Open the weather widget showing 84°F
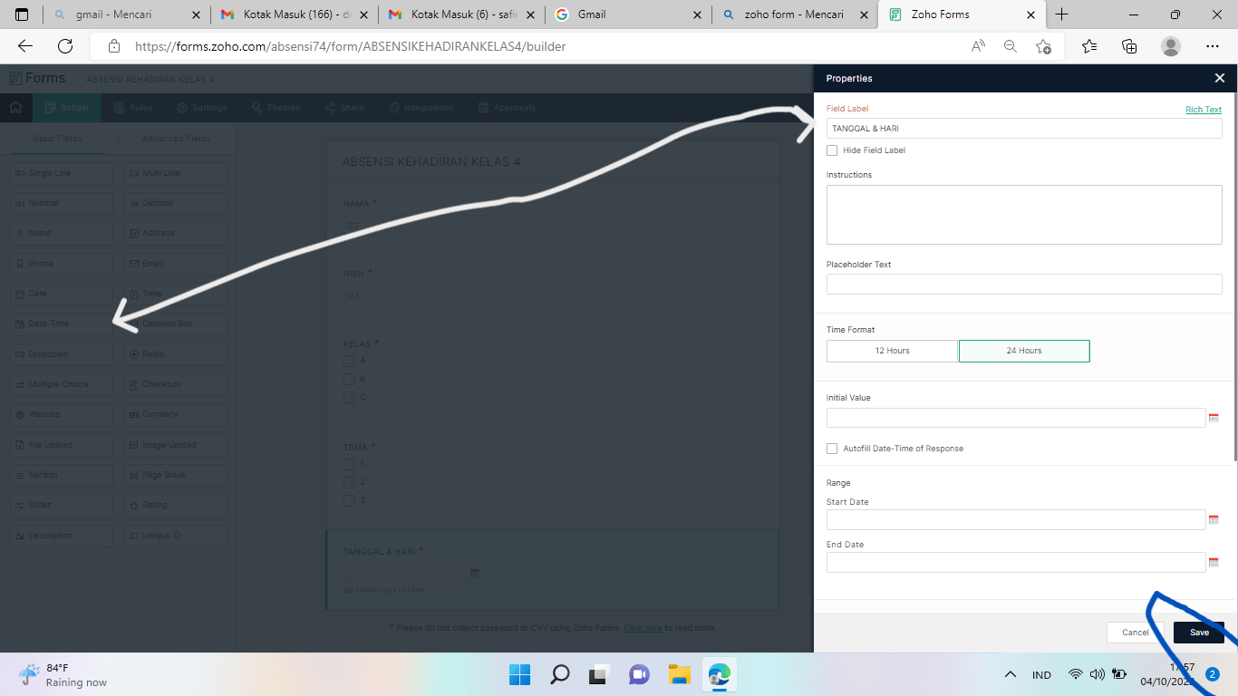The width and height of the screenshot is (1238, 696). coord(63,674)
